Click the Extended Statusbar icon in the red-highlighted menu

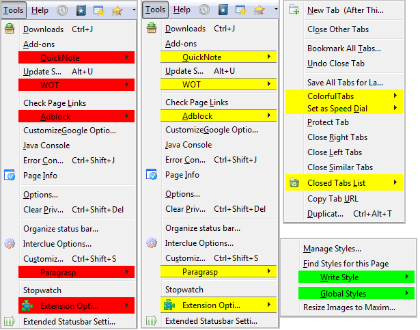pyautogui.click(x=10, y=321)
